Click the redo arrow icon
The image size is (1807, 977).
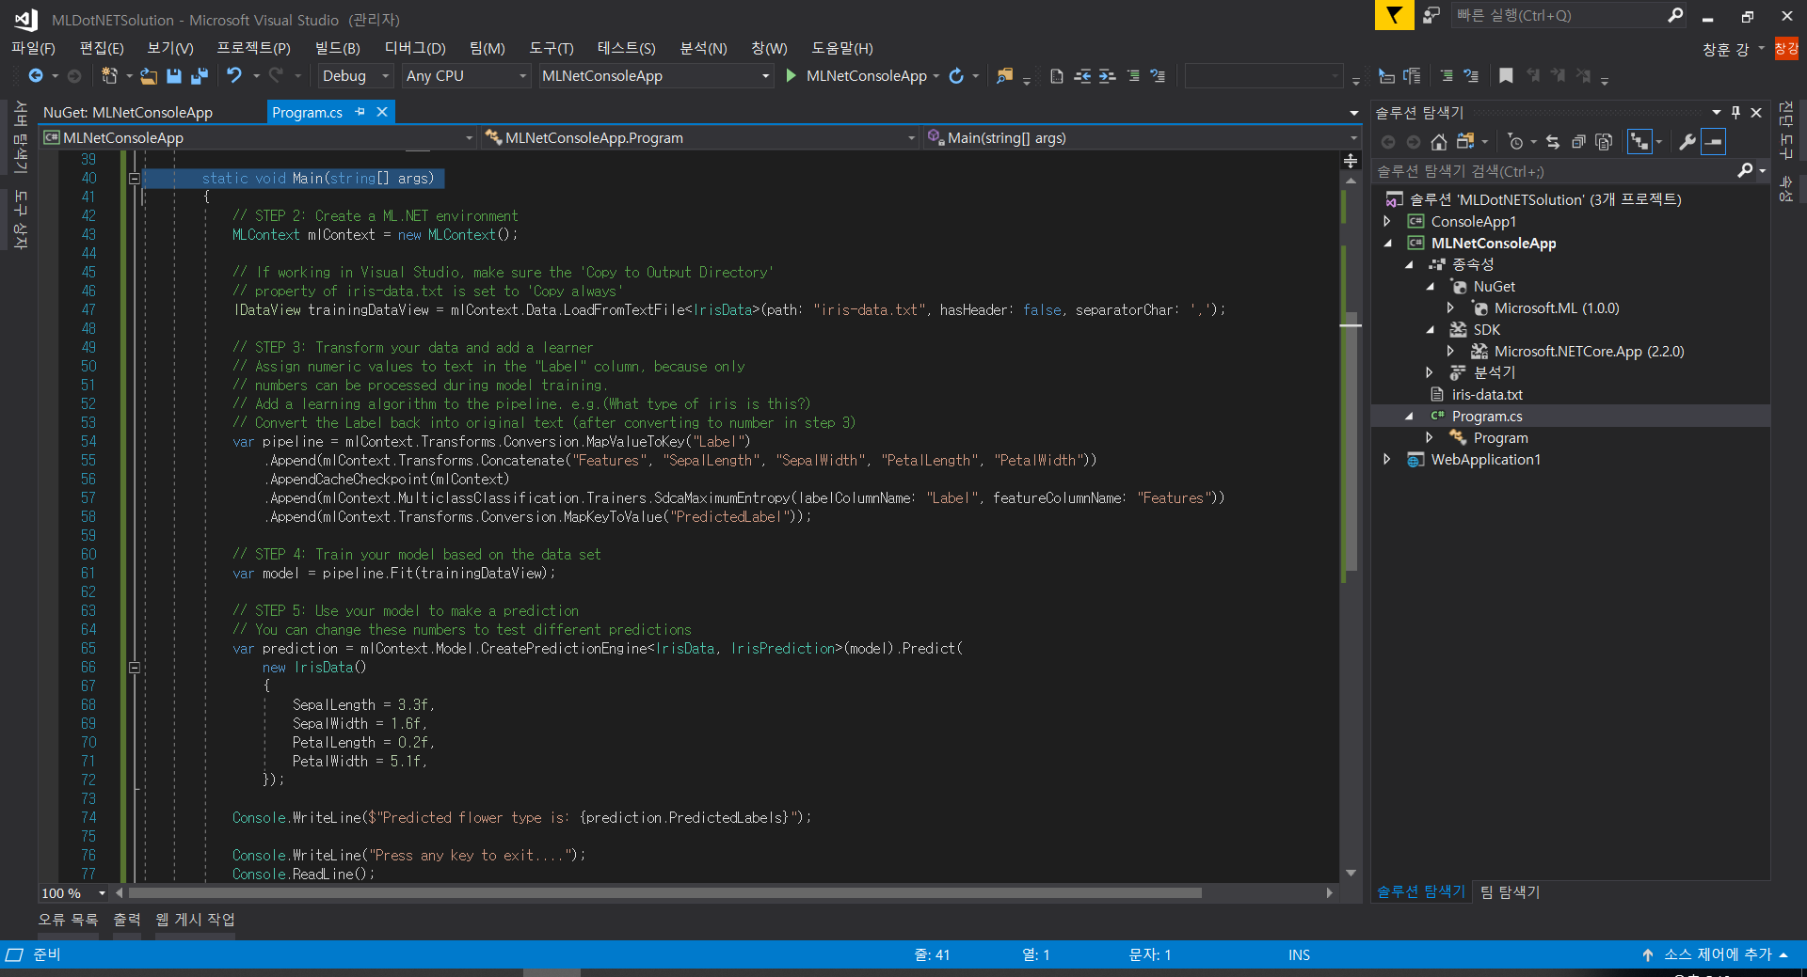276,76
